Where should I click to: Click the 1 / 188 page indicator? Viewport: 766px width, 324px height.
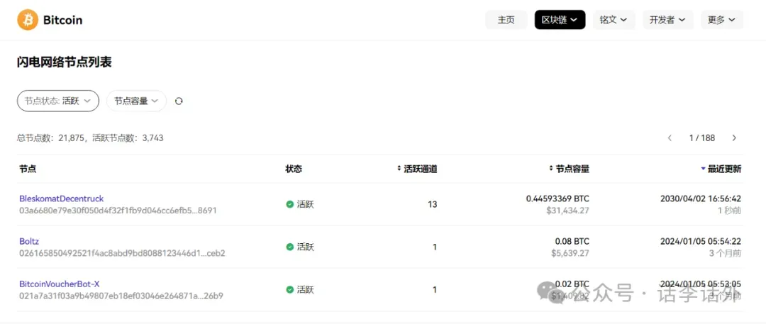coord(702,138)
